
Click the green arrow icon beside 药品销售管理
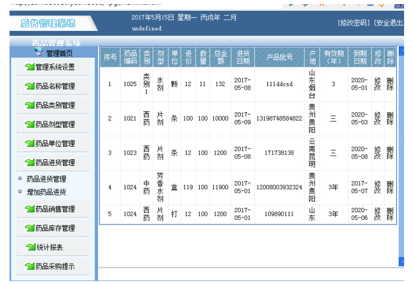30,209
